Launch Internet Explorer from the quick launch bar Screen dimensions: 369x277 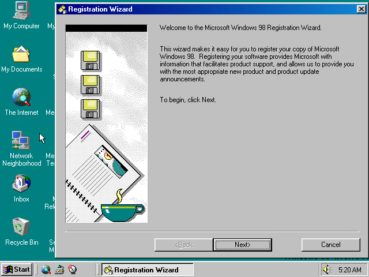(46, 269)
